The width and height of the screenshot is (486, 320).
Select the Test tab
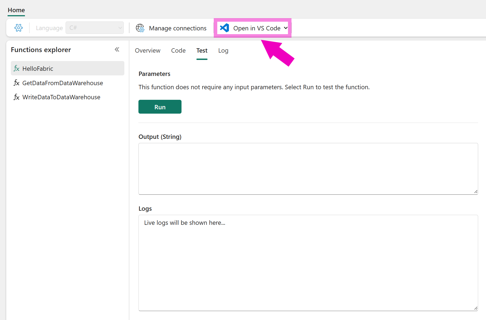click(202, 50)
